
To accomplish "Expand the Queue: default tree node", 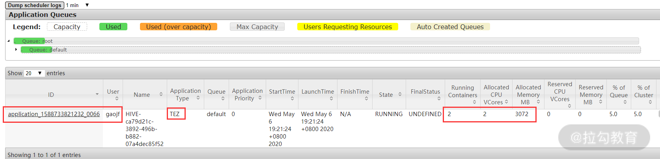I will pyautogui.click(x=16, y=50).
